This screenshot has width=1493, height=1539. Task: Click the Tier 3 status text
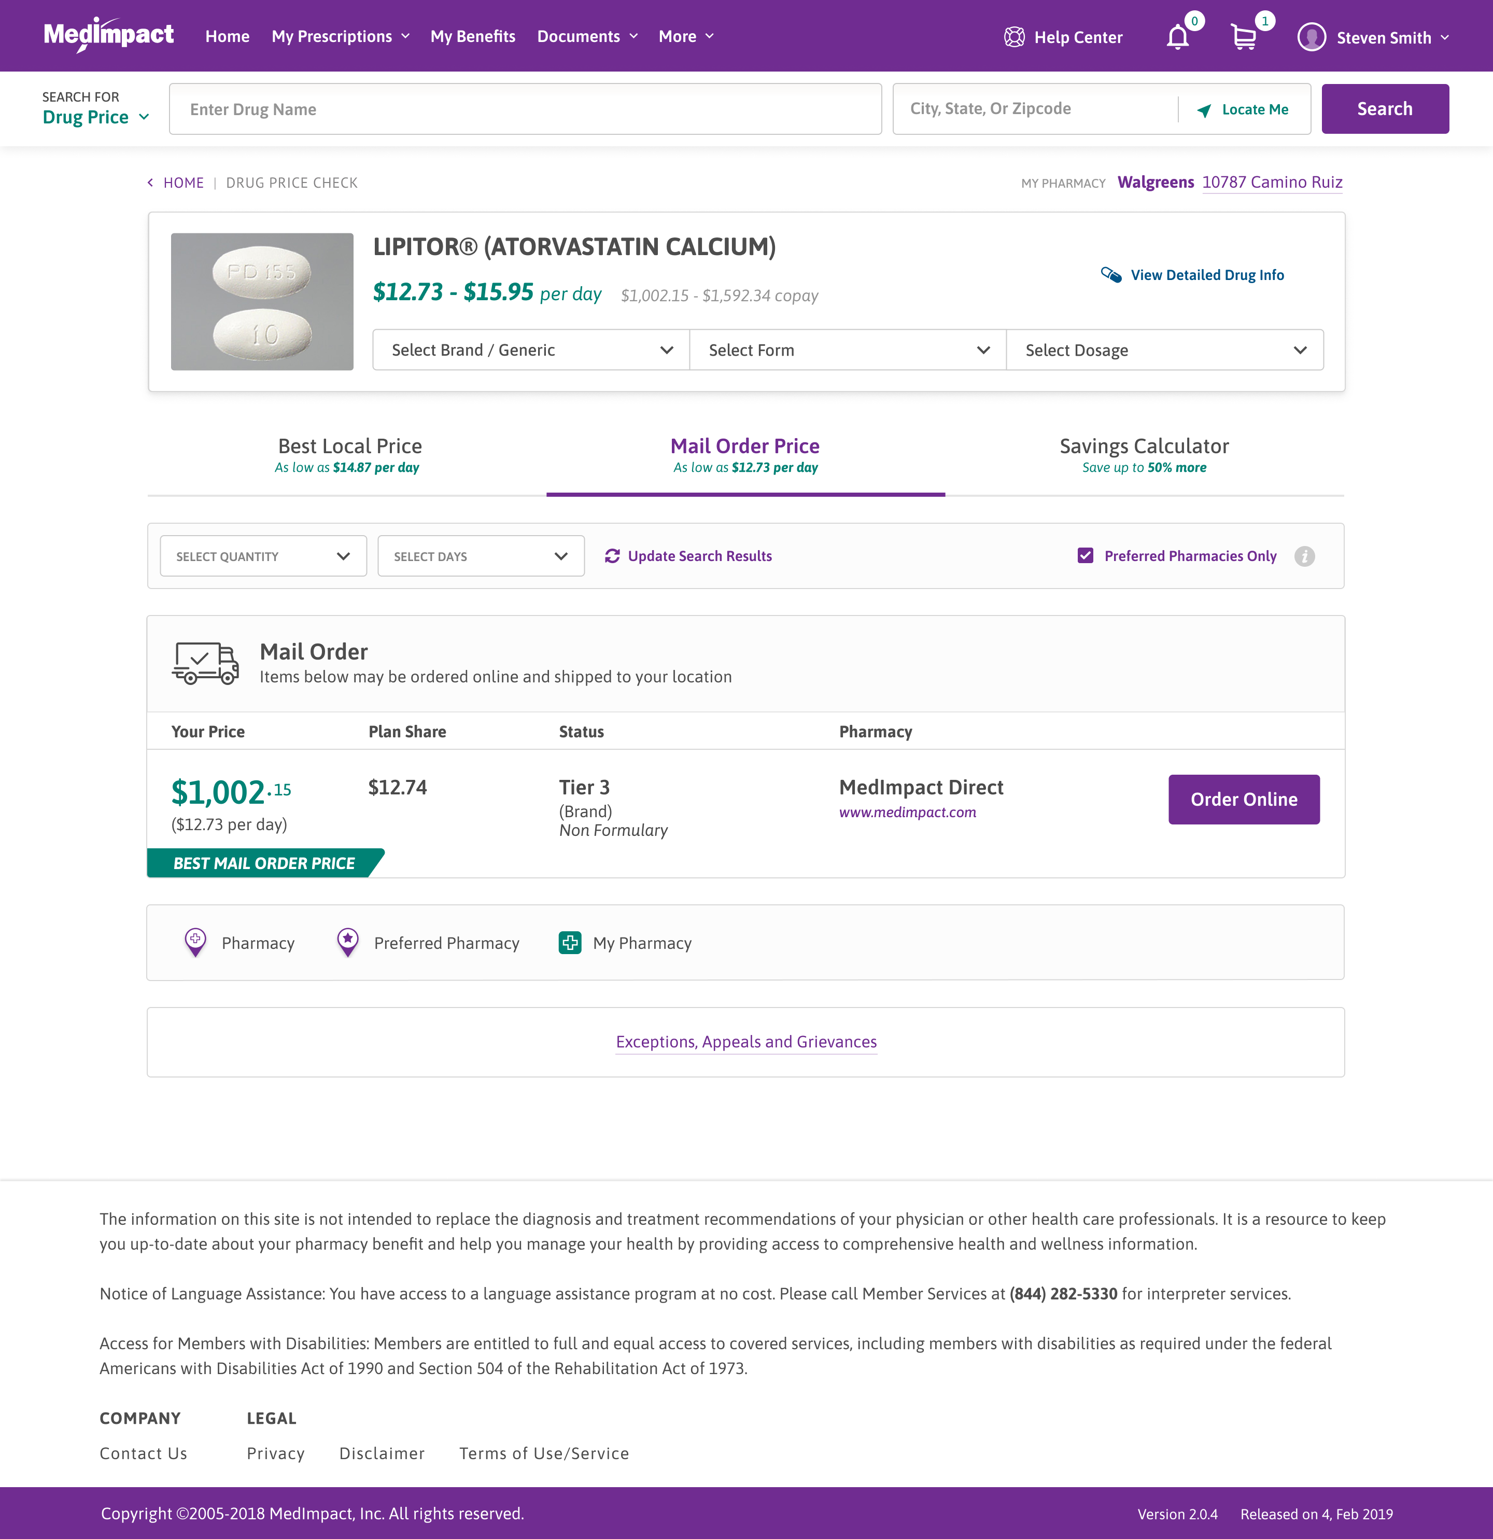tap(584, 788)
